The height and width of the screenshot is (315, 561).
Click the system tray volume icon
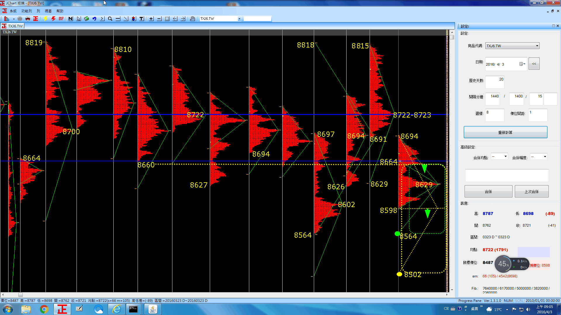pos(528,309)
